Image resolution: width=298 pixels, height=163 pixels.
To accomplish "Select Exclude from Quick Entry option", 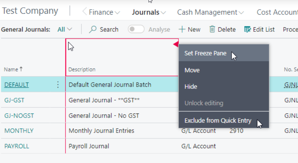I will click(224, 120).
